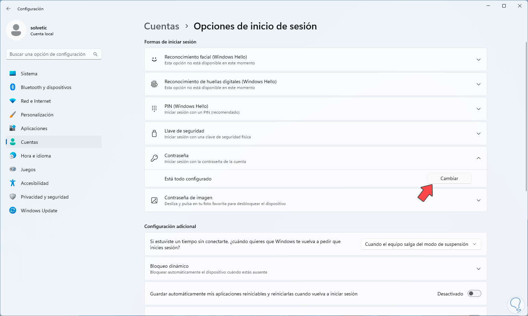Focus the Buscar una opción de configuración field
The image size is (528, 316).
pyautogui.click(x=54, y=54)
